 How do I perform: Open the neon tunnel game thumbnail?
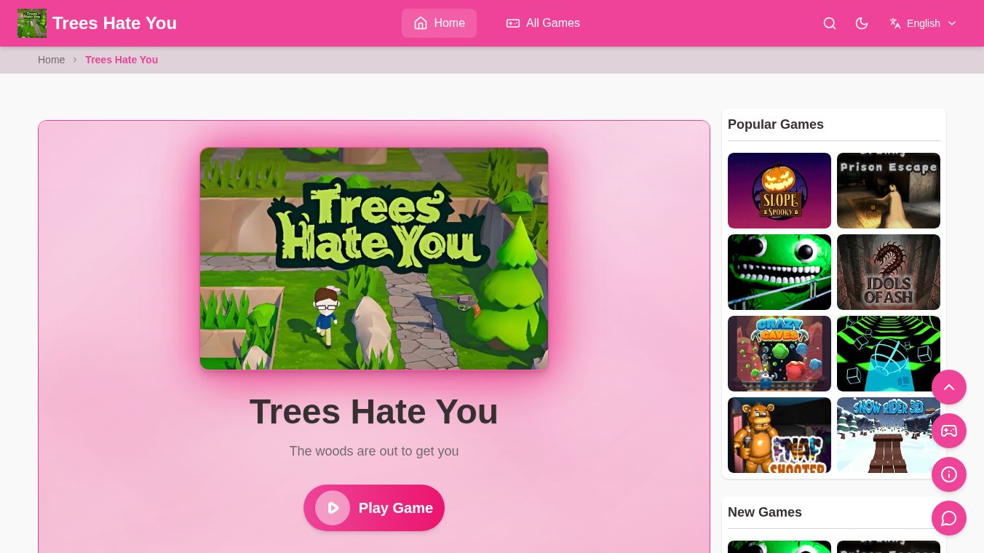889,354
